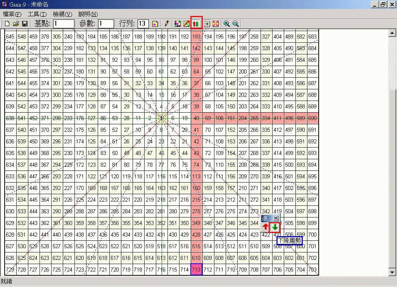The image size is (397, 287).
Task: Click the vertical scrollbar down arrow
Action: coord(392,272)
